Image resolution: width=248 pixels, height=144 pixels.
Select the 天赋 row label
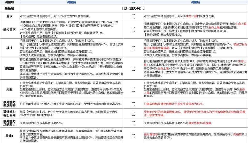pos(9,89)
